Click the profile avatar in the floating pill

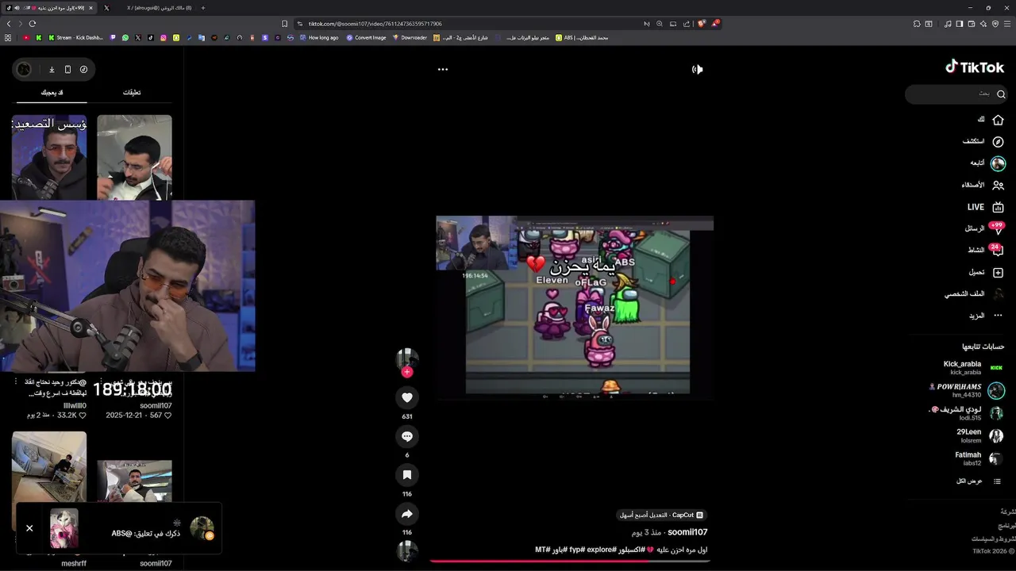25,70
